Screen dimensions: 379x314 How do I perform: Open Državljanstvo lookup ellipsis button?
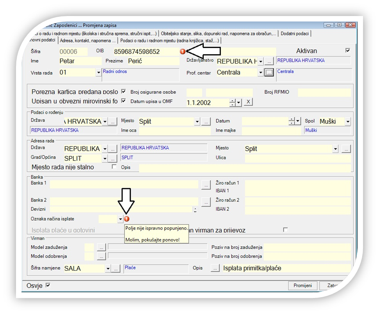pos(269,62)
